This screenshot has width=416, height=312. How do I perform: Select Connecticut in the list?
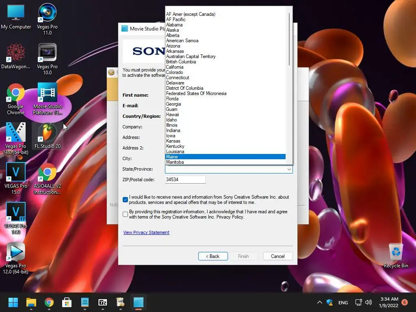click(x=225, y=78)
